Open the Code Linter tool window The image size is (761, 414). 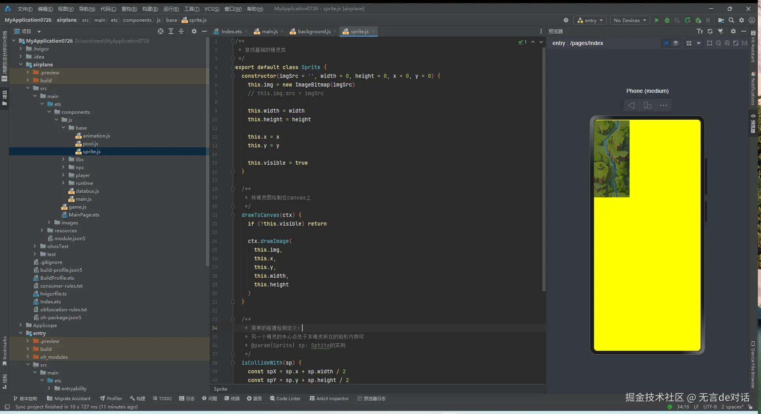[285, 398]
